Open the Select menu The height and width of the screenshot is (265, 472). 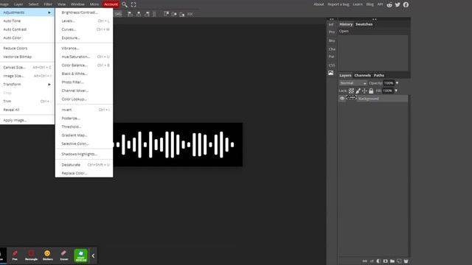pyautogui.click(x=33, y=4)
